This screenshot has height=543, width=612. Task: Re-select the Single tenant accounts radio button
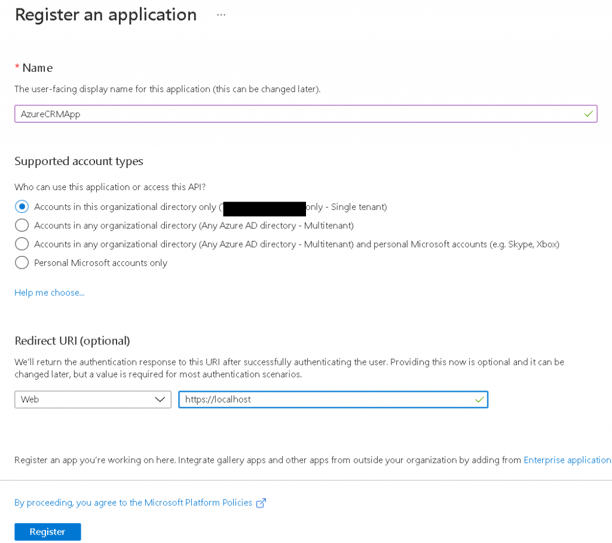[x=22, y=207]
